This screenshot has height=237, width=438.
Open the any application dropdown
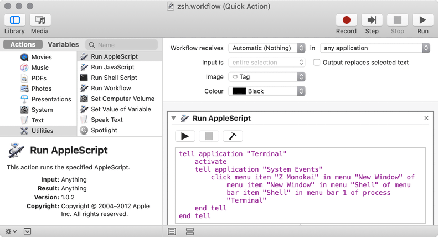tap(375, 48)
